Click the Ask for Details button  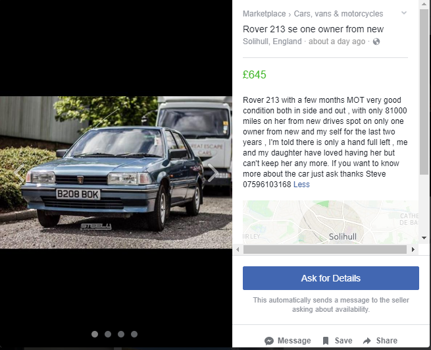(331, 278)
